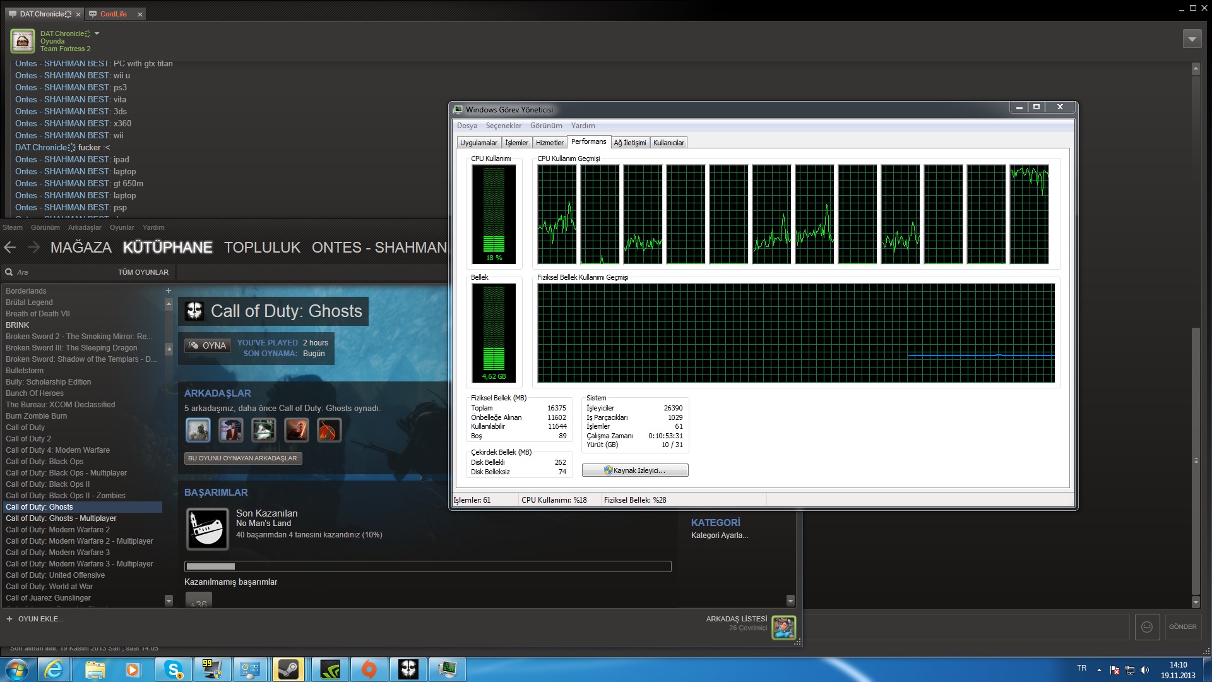Open the Dosya menu in Task Manager
Viewport: 1212px width, 682px height.
point(467,126)
